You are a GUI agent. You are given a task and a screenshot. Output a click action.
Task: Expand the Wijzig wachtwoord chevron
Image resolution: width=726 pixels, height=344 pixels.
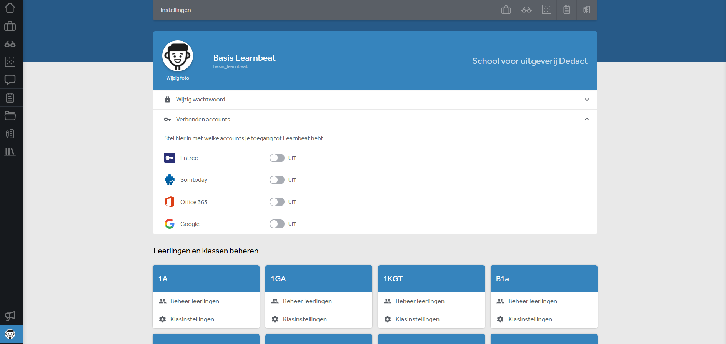pos(587,100)
